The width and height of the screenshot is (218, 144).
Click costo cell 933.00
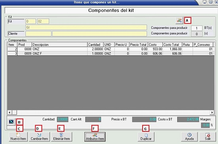pos(155,49)
